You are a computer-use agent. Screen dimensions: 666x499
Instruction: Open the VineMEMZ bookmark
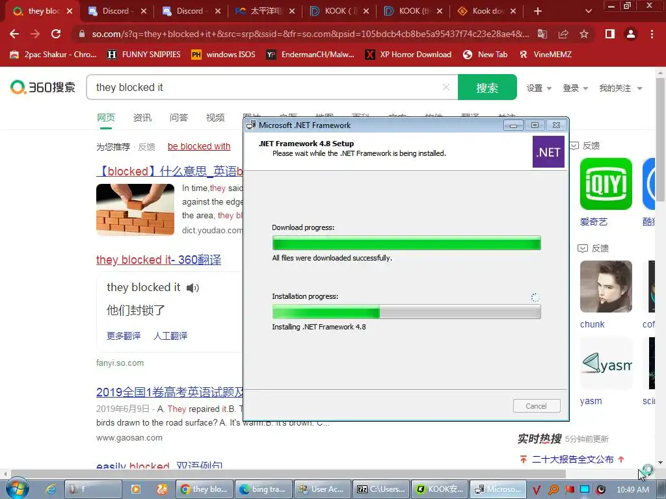(x=546, y=55)
